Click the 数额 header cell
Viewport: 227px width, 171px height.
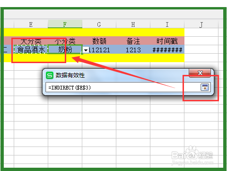coord(99,41)
